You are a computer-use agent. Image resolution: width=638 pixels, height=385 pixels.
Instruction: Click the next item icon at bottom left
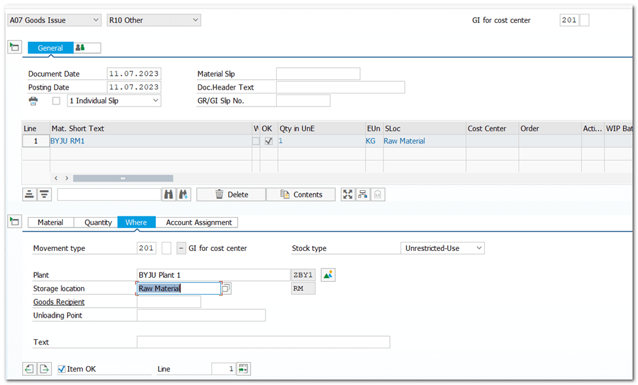coord(44,369)
